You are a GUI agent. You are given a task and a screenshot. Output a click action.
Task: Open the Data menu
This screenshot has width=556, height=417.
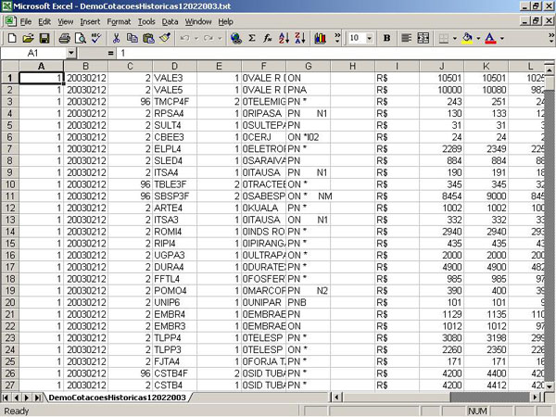[170, 20]
